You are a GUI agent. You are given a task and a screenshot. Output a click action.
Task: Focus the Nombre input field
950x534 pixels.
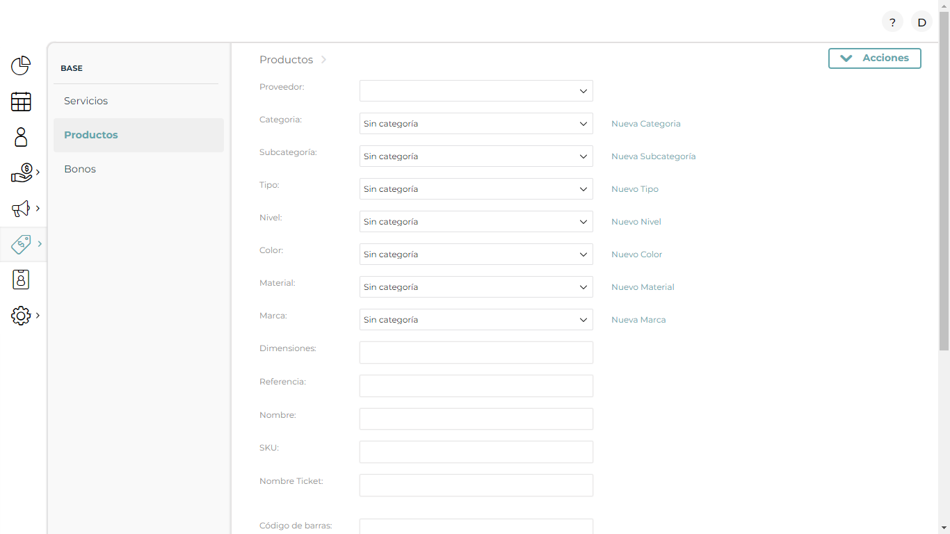pyautogui.click(x=476, y=419)
